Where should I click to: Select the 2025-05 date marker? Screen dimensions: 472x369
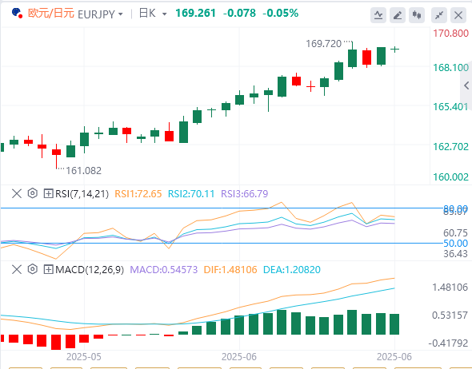[x=84, y=357]
